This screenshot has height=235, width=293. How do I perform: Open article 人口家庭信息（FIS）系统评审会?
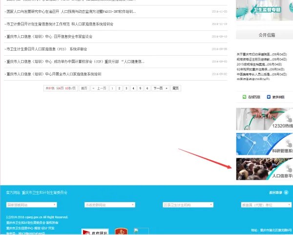tap(47, 49)
